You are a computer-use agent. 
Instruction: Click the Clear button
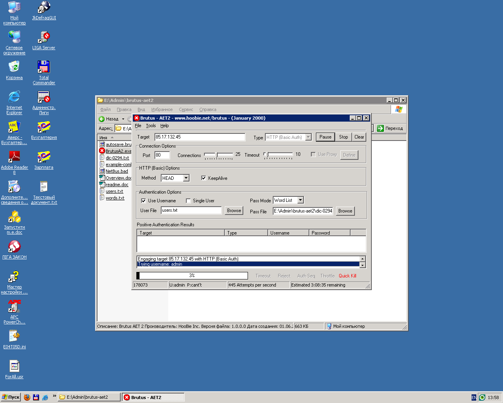[x=359, y=137]
